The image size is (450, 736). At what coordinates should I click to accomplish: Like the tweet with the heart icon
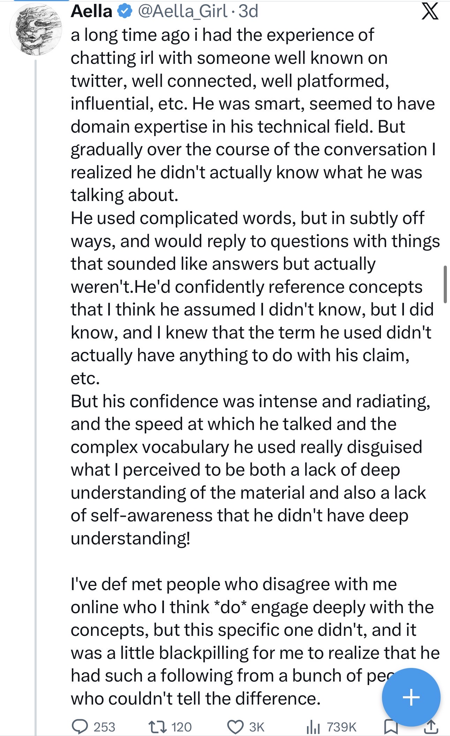[x=235, y=727]
